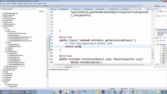Click the Smart Insert status bar entry
Viewport: 167px width, 94px height.
click(x=124, y=89)
